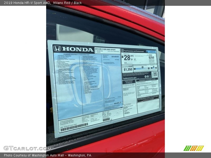Click the Milano Red / Black color text
Viewport: 211px width, 158px height.
[x=67, y=3]
